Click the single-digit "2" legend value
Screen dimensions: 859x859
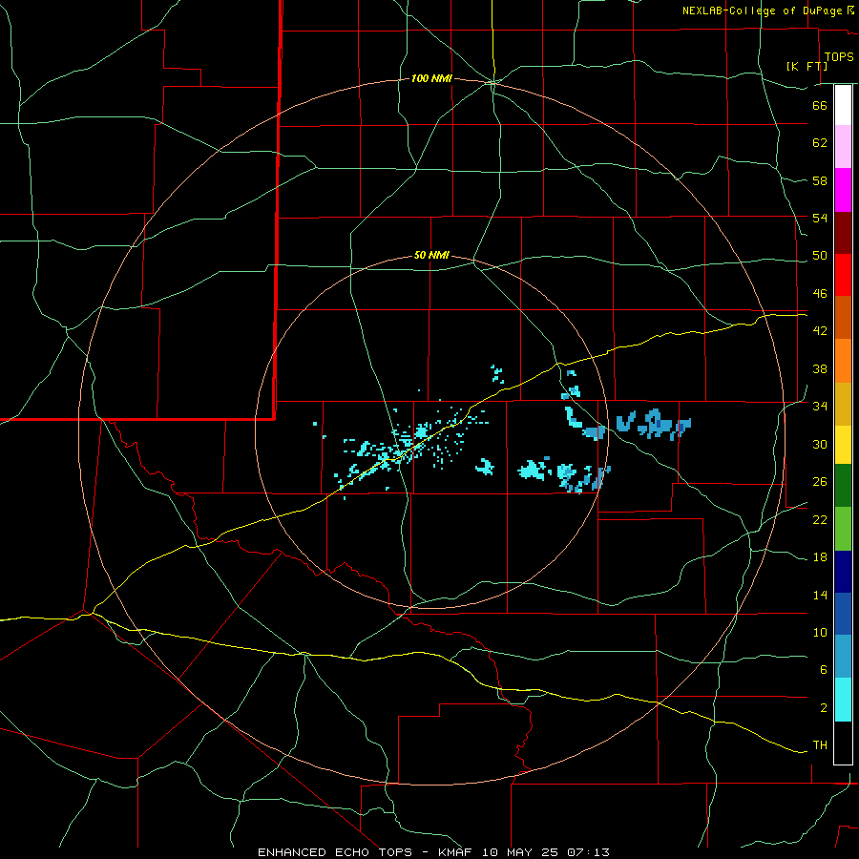click(824, 708)
